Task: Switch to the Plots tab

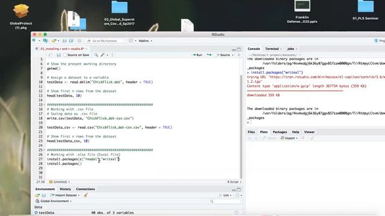Action: [263, 132]
